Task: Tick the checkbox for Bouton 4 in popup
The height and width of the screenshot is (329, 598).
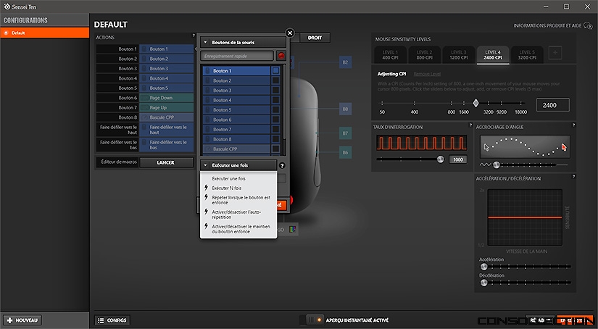Action: (x=275, y=100)
